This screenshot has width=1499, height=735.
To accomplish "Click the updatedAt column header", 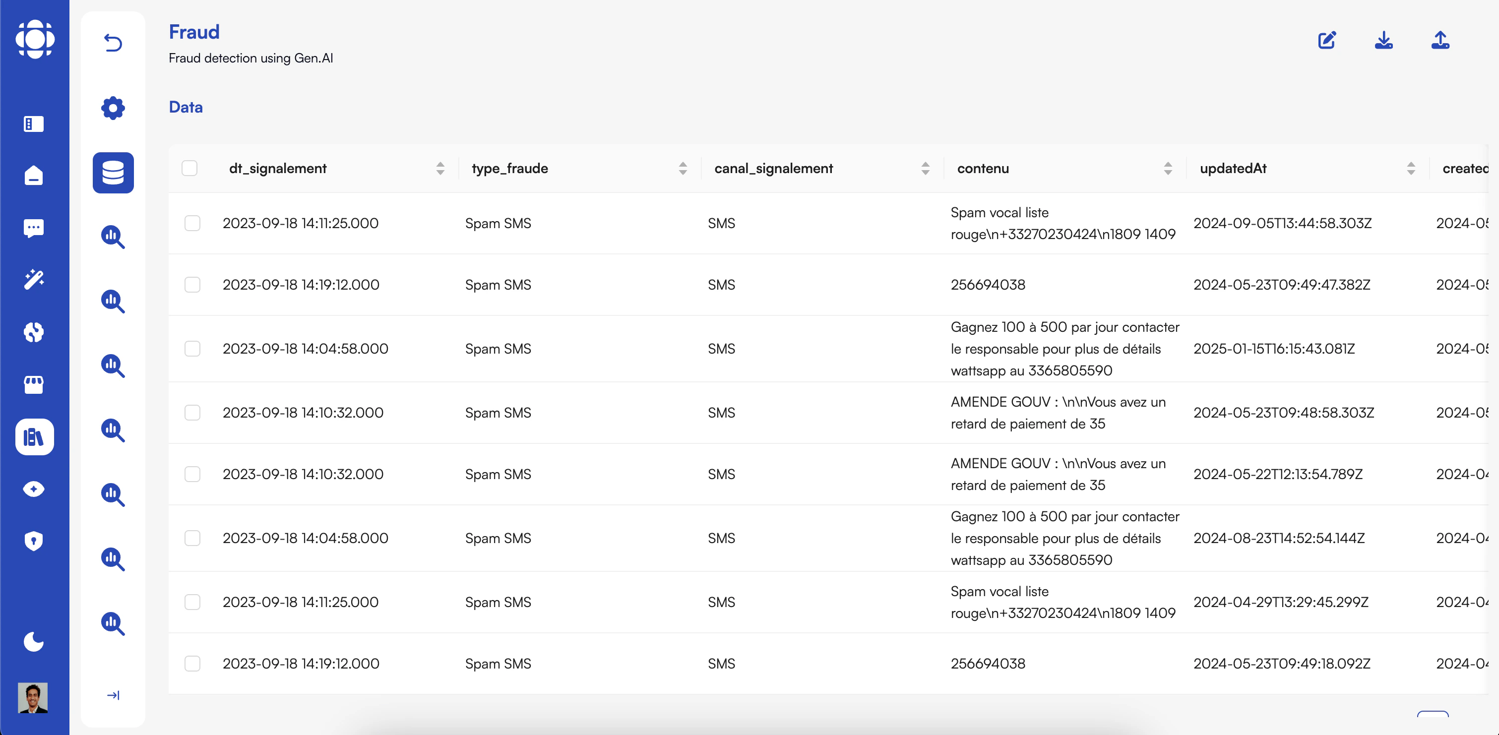I will 1233,169.
